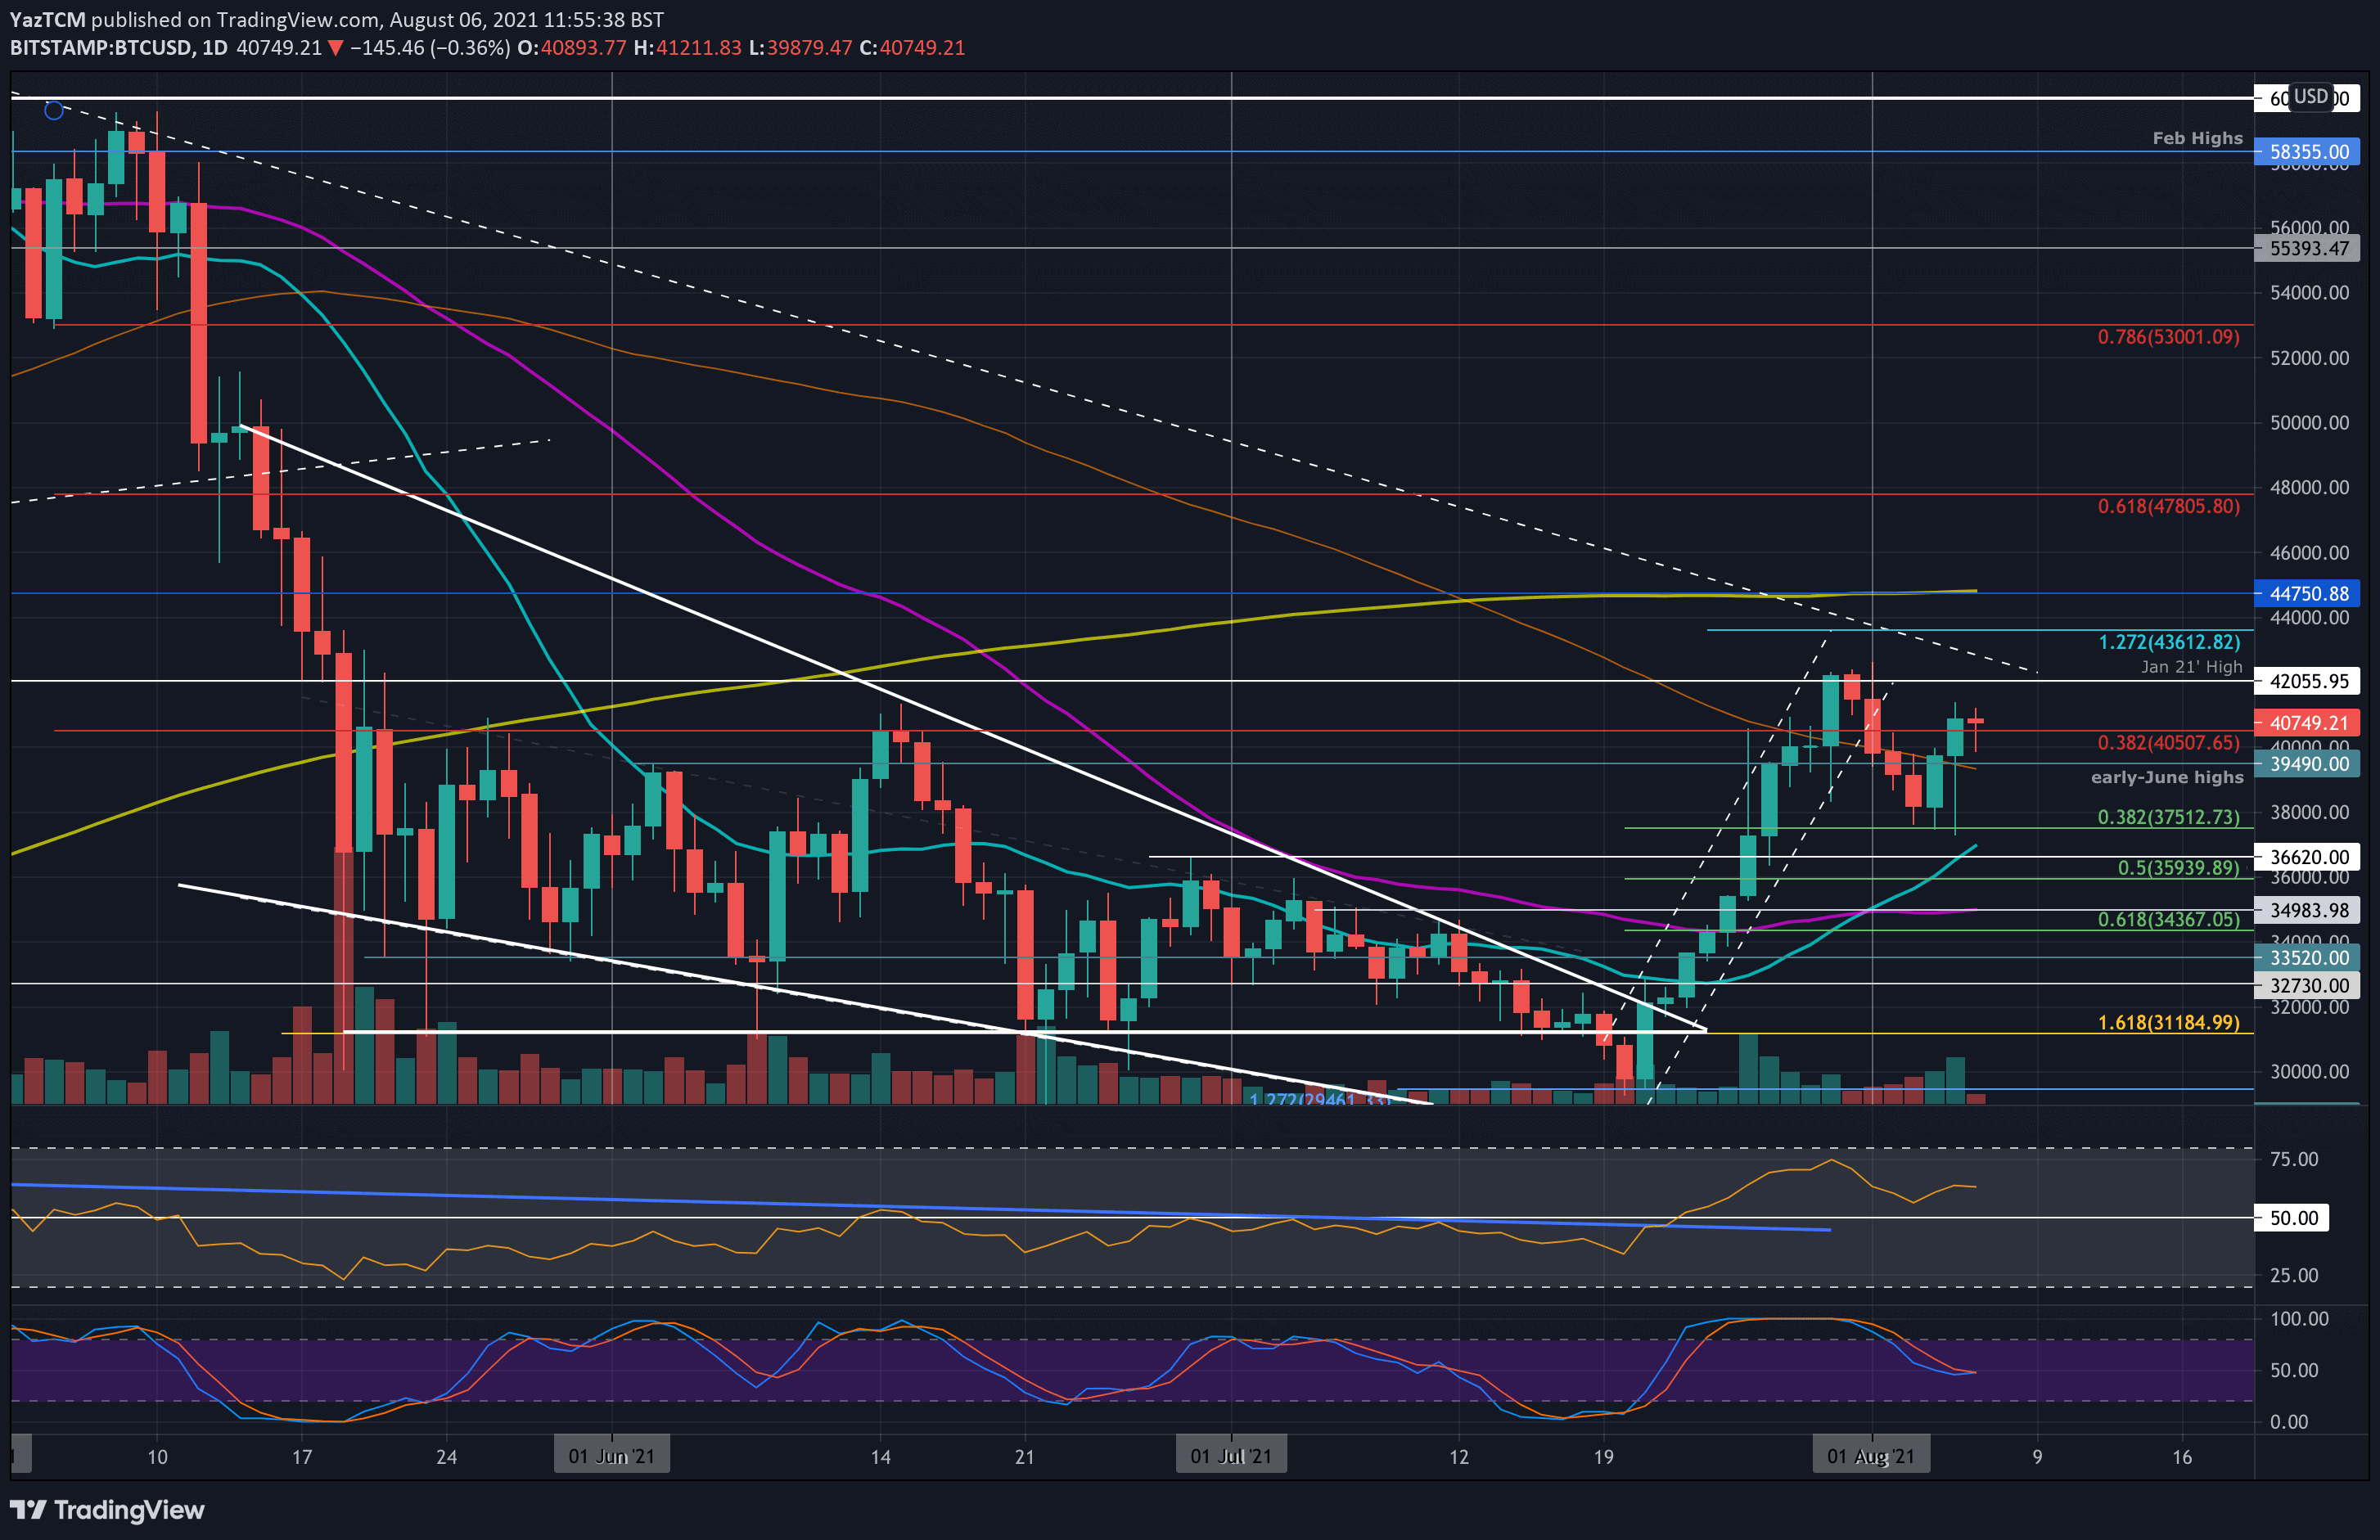Select the 44750.88 blue price label

(2307, 593)
